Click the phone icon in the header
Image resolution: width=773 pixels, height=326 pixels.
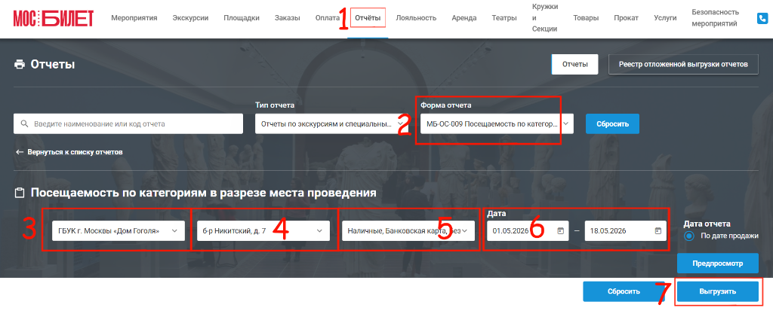click(762, 19)
